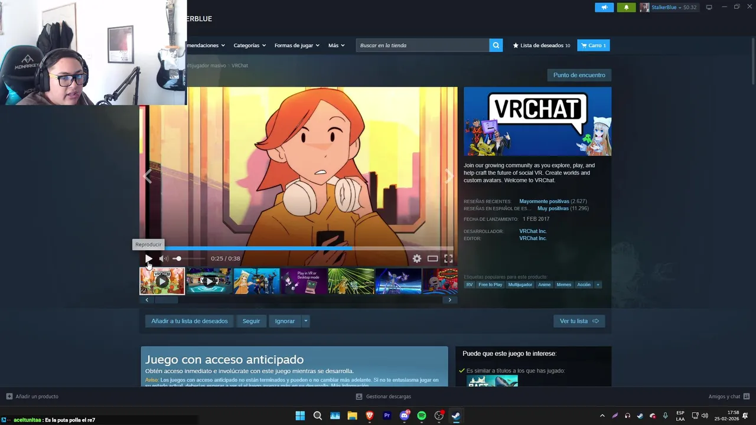Open Lista de deseados wishlist
The width and height of the screenshot is (756, 425).
point(542,45)
